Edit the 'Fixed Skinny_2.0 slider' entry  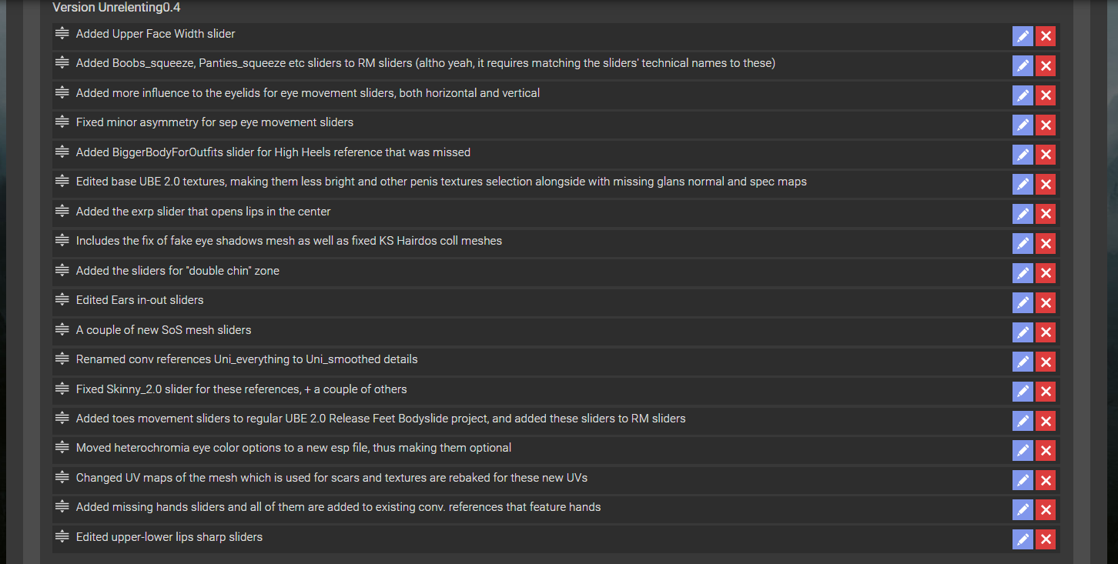(1022, 392)
